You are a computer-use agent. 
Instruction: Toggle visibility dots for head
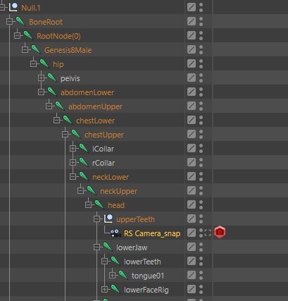[x=201, y=204]
